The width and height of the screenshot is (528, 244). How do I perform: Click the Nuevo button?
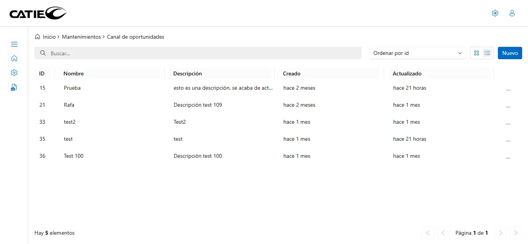point(509,53)
